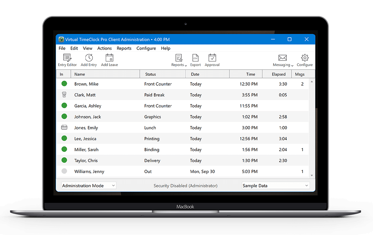
Task: Sort by the Status column header
Action: [163, 74]
